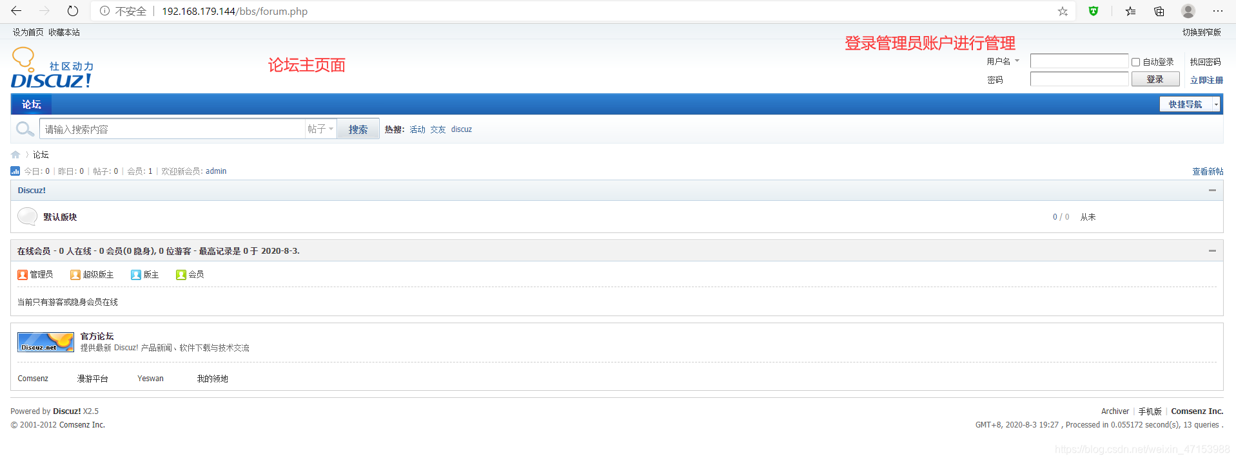Enable the 自动登录 checkbox
This screenshot has width=1236, height=461.
(1135, 62)
